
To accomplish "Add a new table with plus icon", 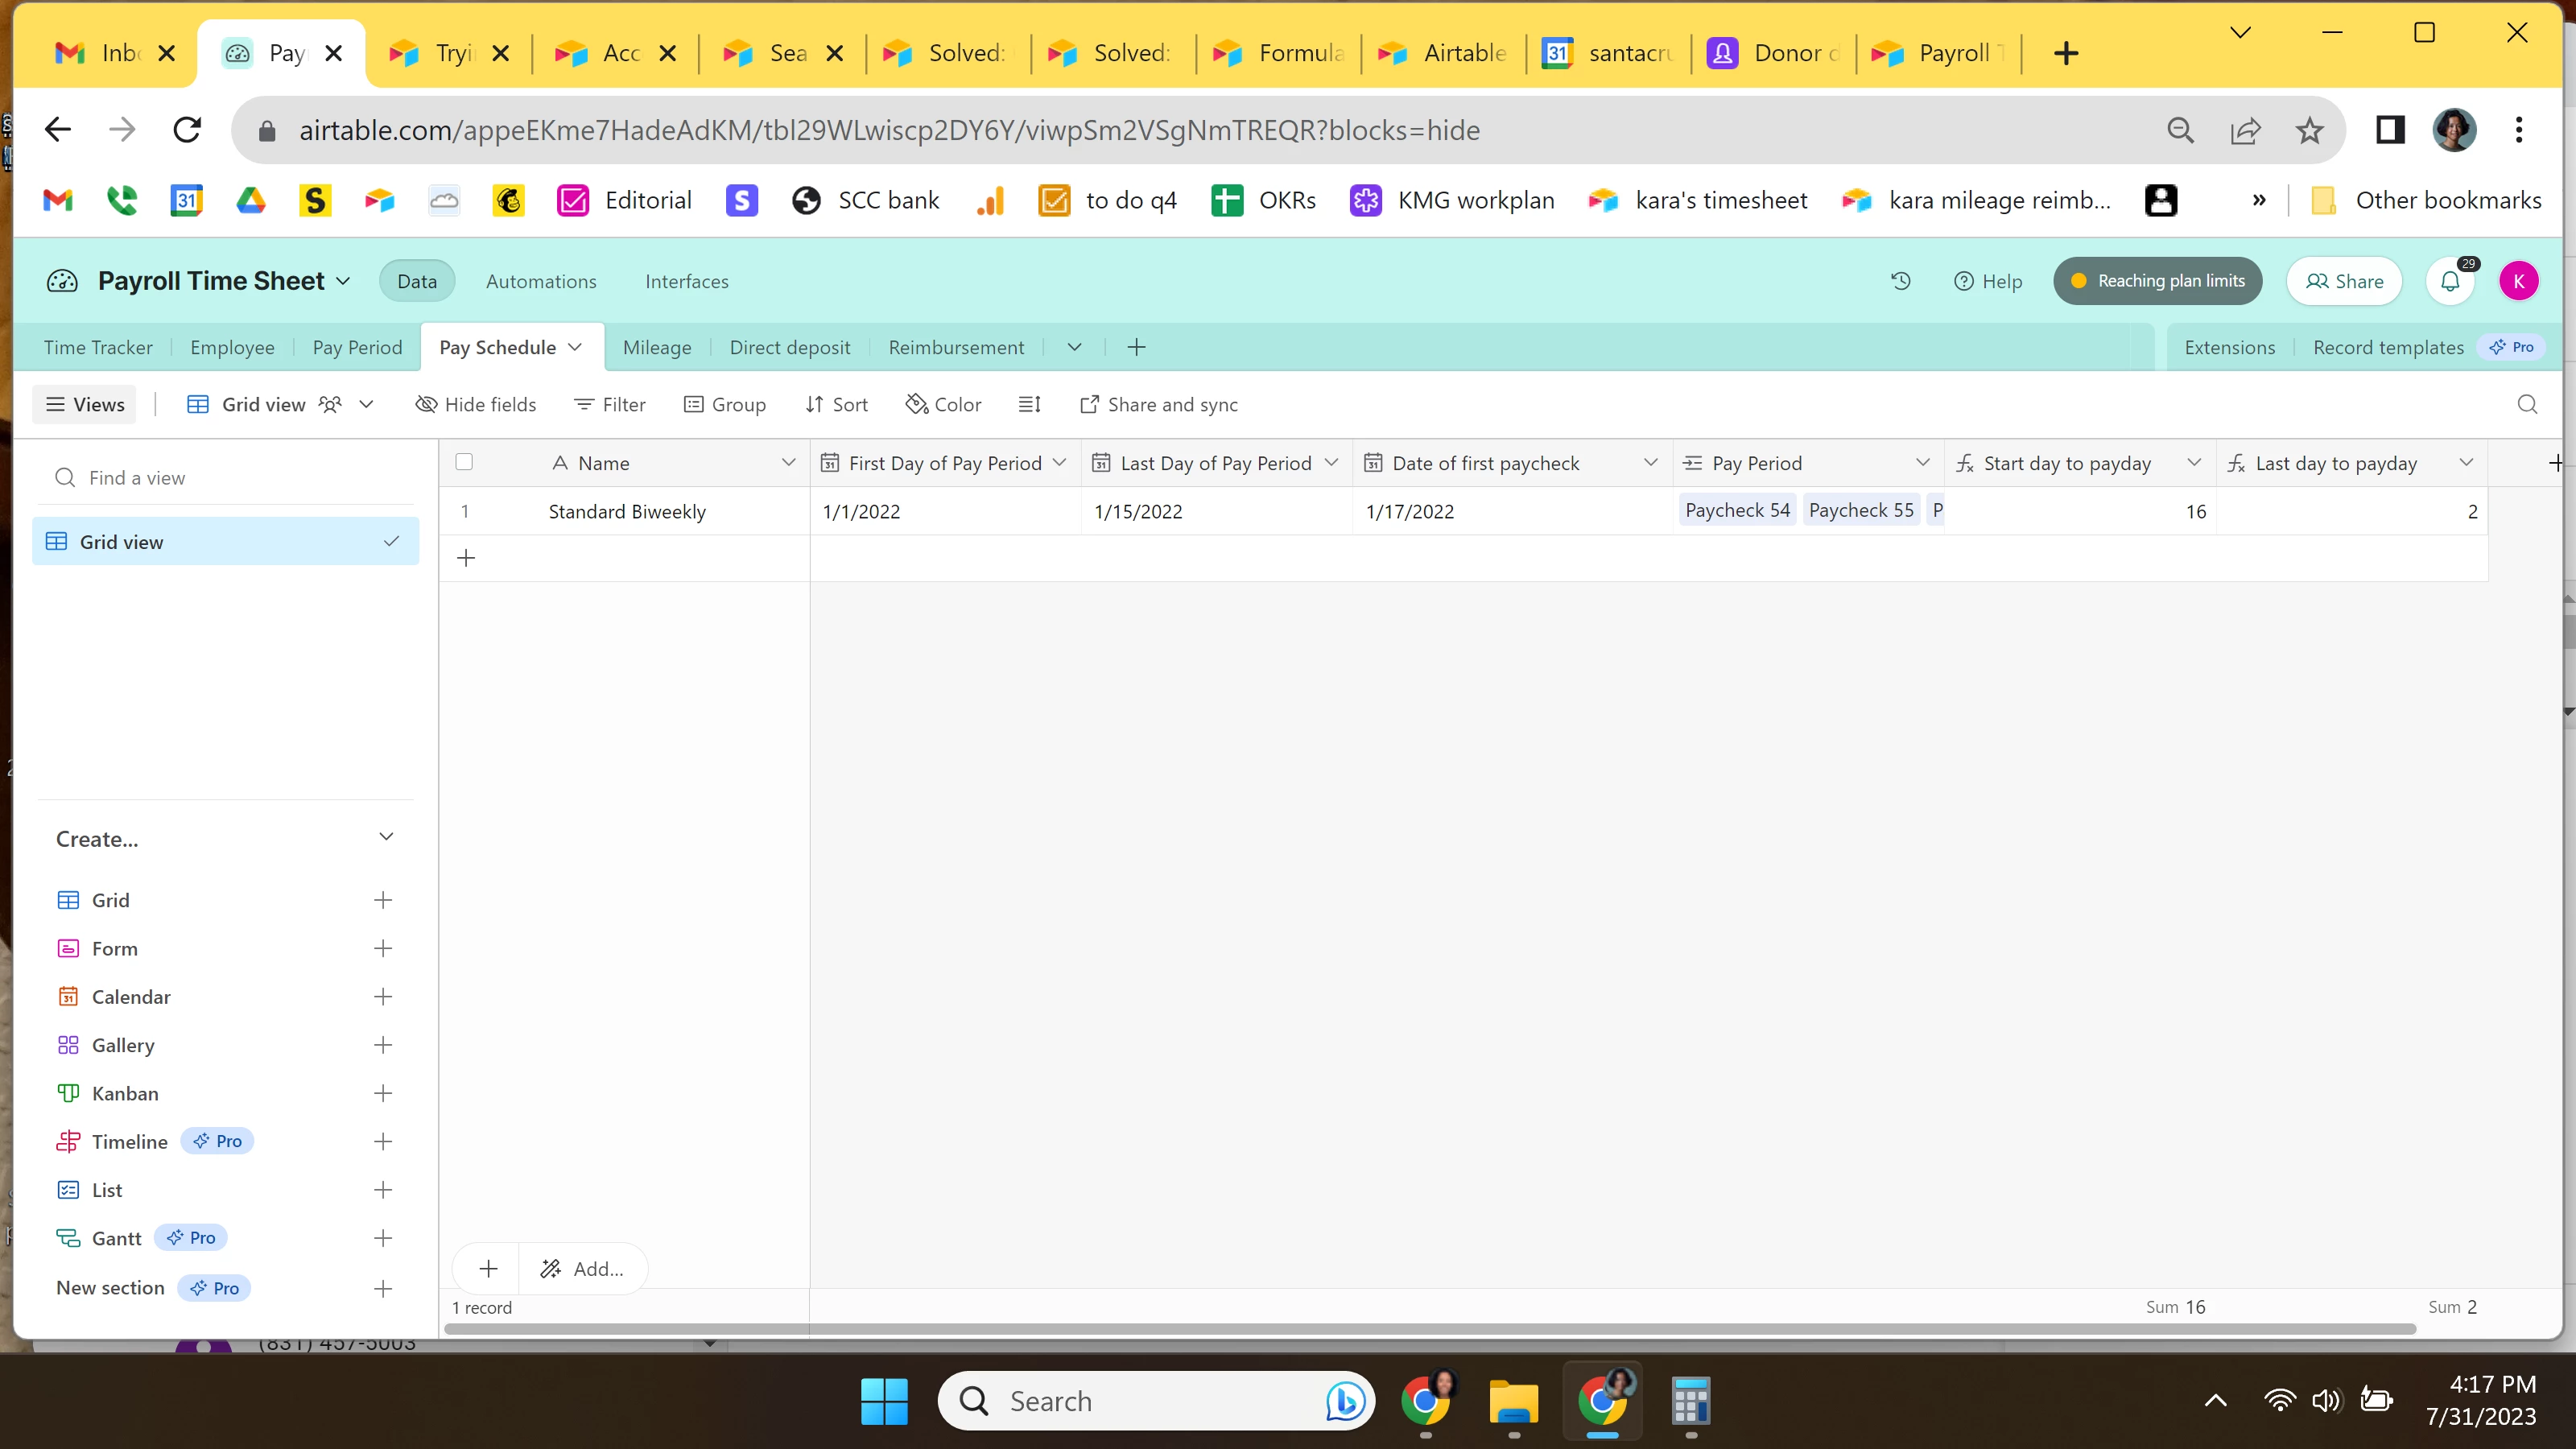I will (1136, 347).
